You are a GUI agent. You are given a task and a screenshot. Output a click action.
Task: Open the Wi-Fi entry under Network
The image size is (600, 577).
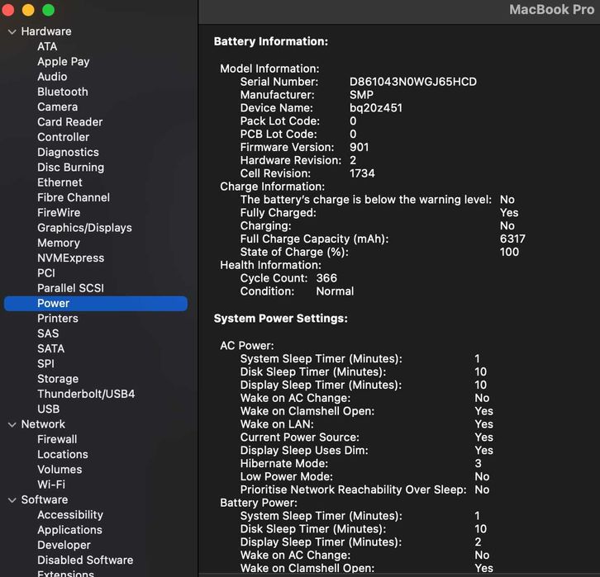51,485
